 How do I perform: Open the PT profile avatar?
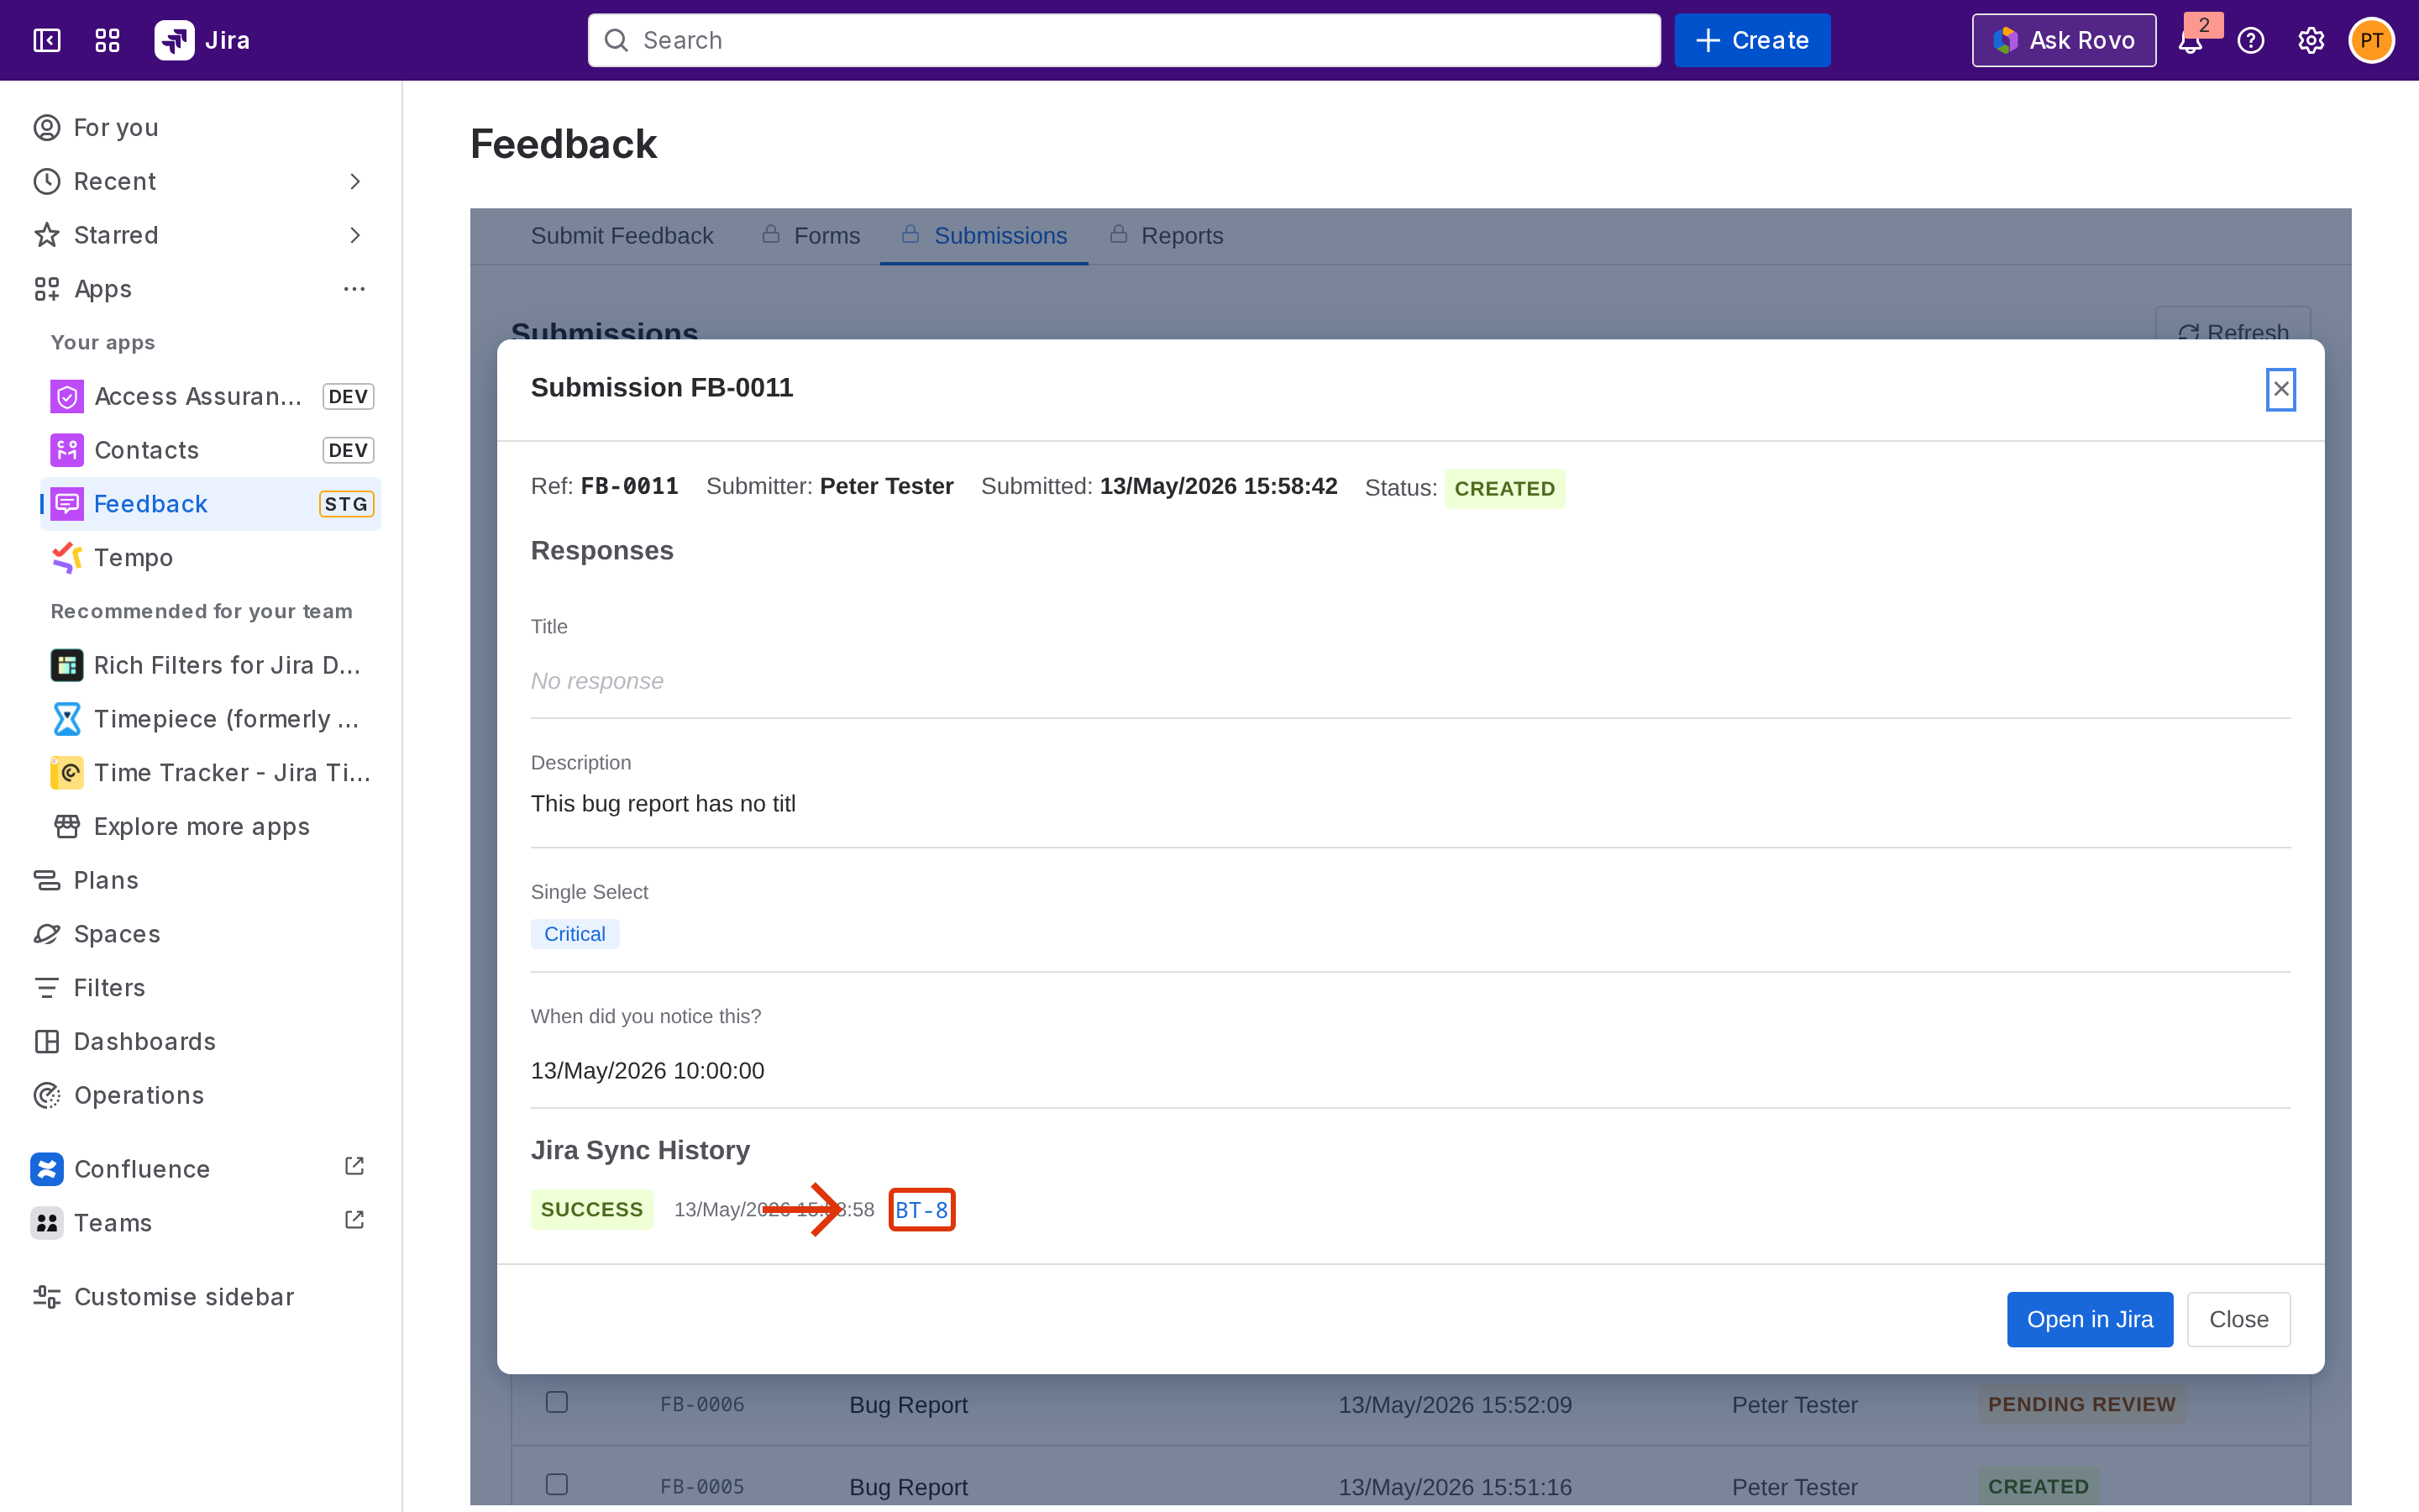(2371, 40)
